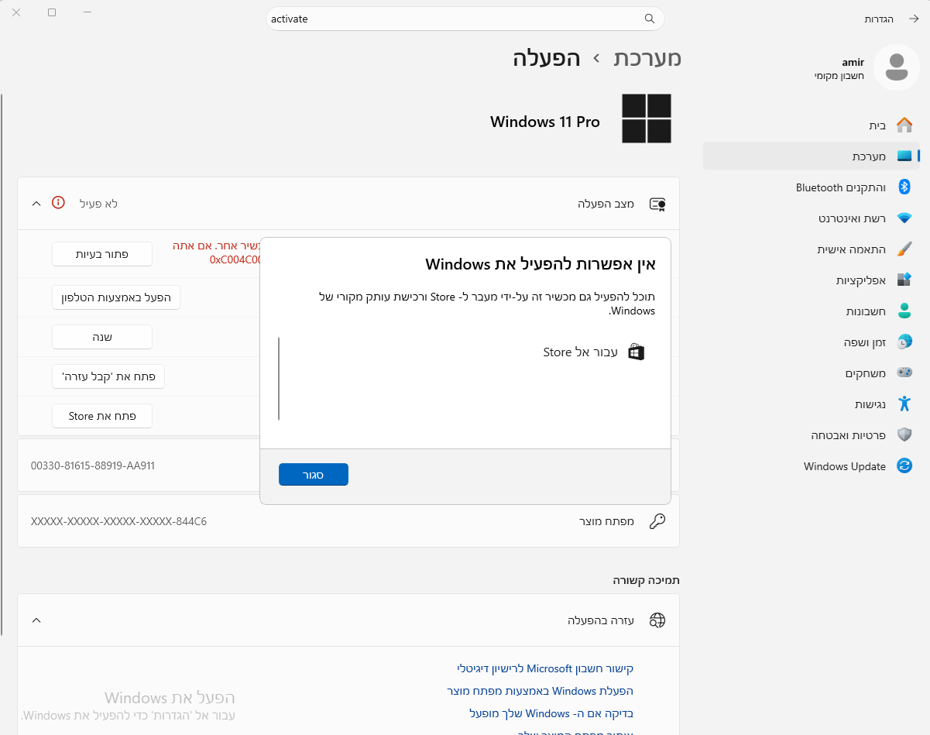This screenshot has width=930, height=735.
Task: Click the מפתח מוצר label
Action: (606, 521)
